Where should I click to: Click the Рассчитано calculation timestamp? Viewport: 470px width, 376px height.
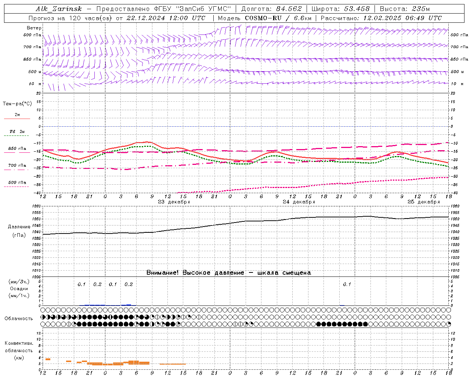click(x=381, y=18)
